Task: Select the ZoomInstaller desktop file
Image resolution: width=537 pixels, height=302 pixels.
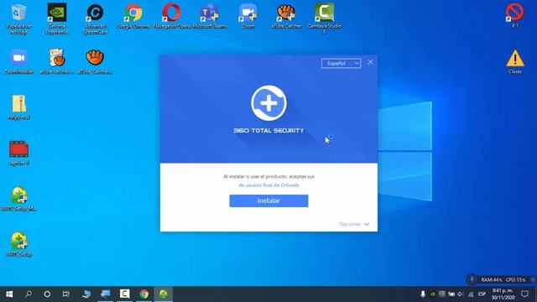Action: click(18, 62)
